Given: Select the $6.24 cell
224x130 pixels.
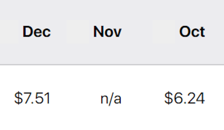Looking at the screenshot, I should [185, 98].
